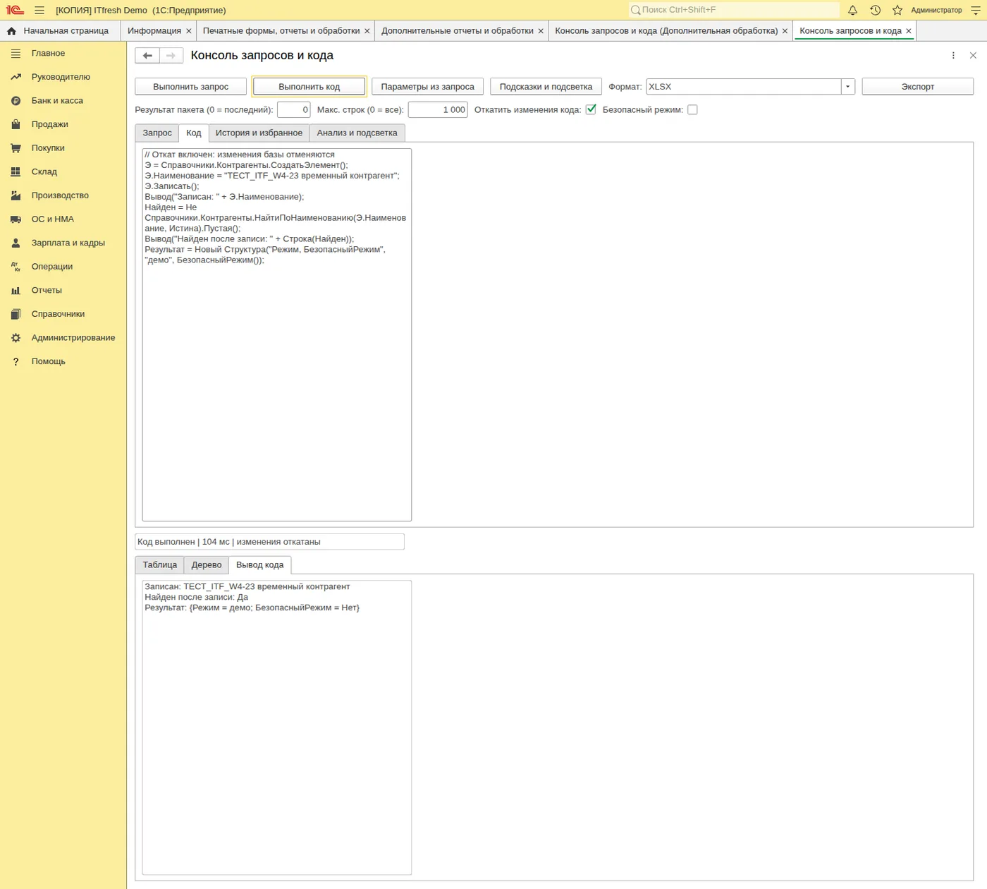Disable Откатить изменения кода checkbox
The image size is (987, 889).
[591, 109]
